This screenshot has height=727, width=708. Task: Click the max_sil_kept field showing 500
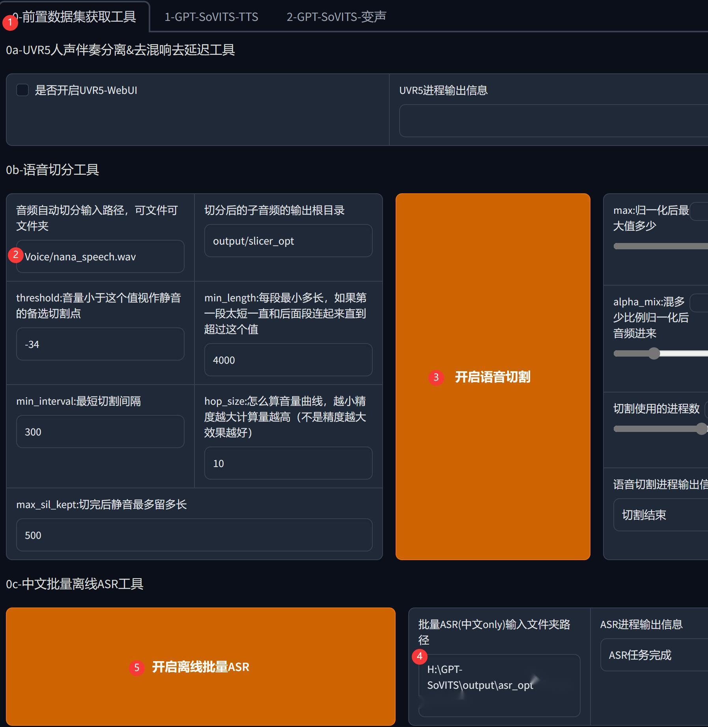pyautogui.click(x=194, y=535)
